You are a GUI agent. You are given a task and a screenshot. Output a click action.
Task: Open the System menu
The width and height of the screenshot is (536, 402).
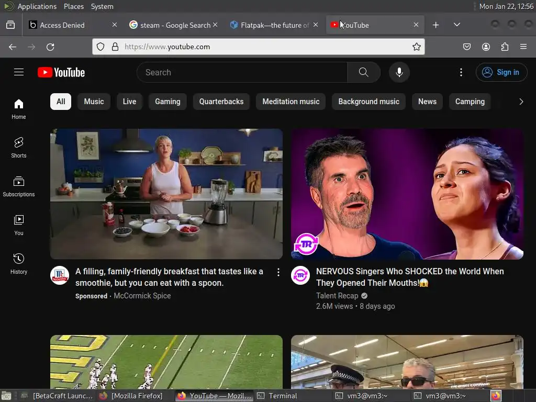[x=102, y=6]
